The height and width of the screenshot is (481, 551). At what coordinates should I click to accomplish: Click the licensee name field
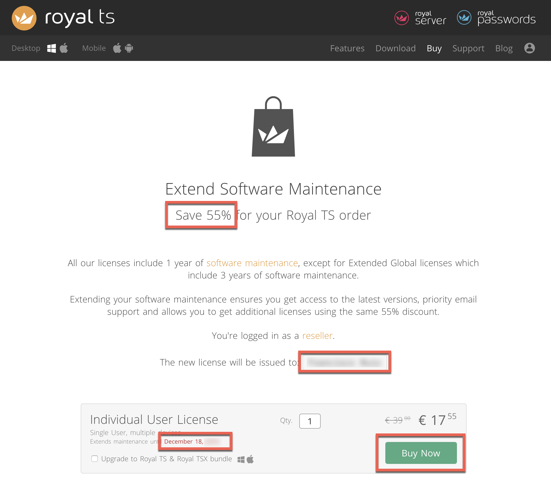345,362
